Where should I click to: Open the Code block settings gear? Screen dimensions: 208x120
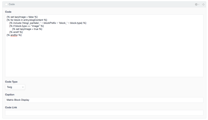point(196,4)
